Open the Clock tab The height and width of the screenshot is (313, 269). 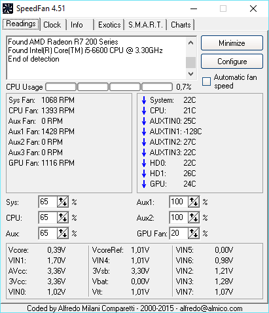52,25
